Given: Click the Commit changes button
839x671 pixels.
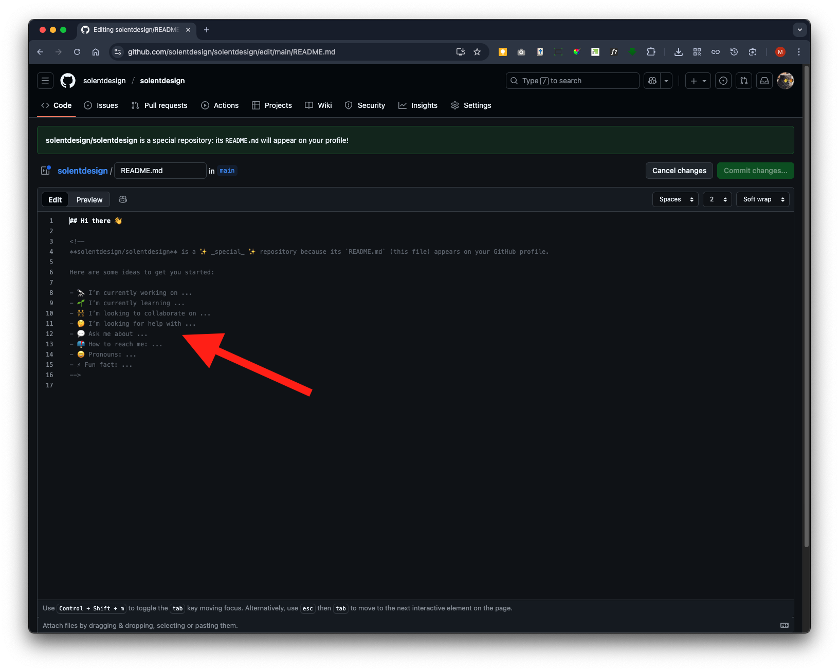Looking at the screenshot, I should pyautogui.click(x=755, y=171).
